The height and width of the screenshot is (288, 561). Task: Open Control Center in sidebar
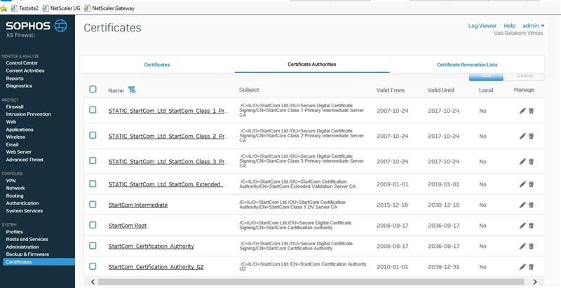[x=22, y=63]
